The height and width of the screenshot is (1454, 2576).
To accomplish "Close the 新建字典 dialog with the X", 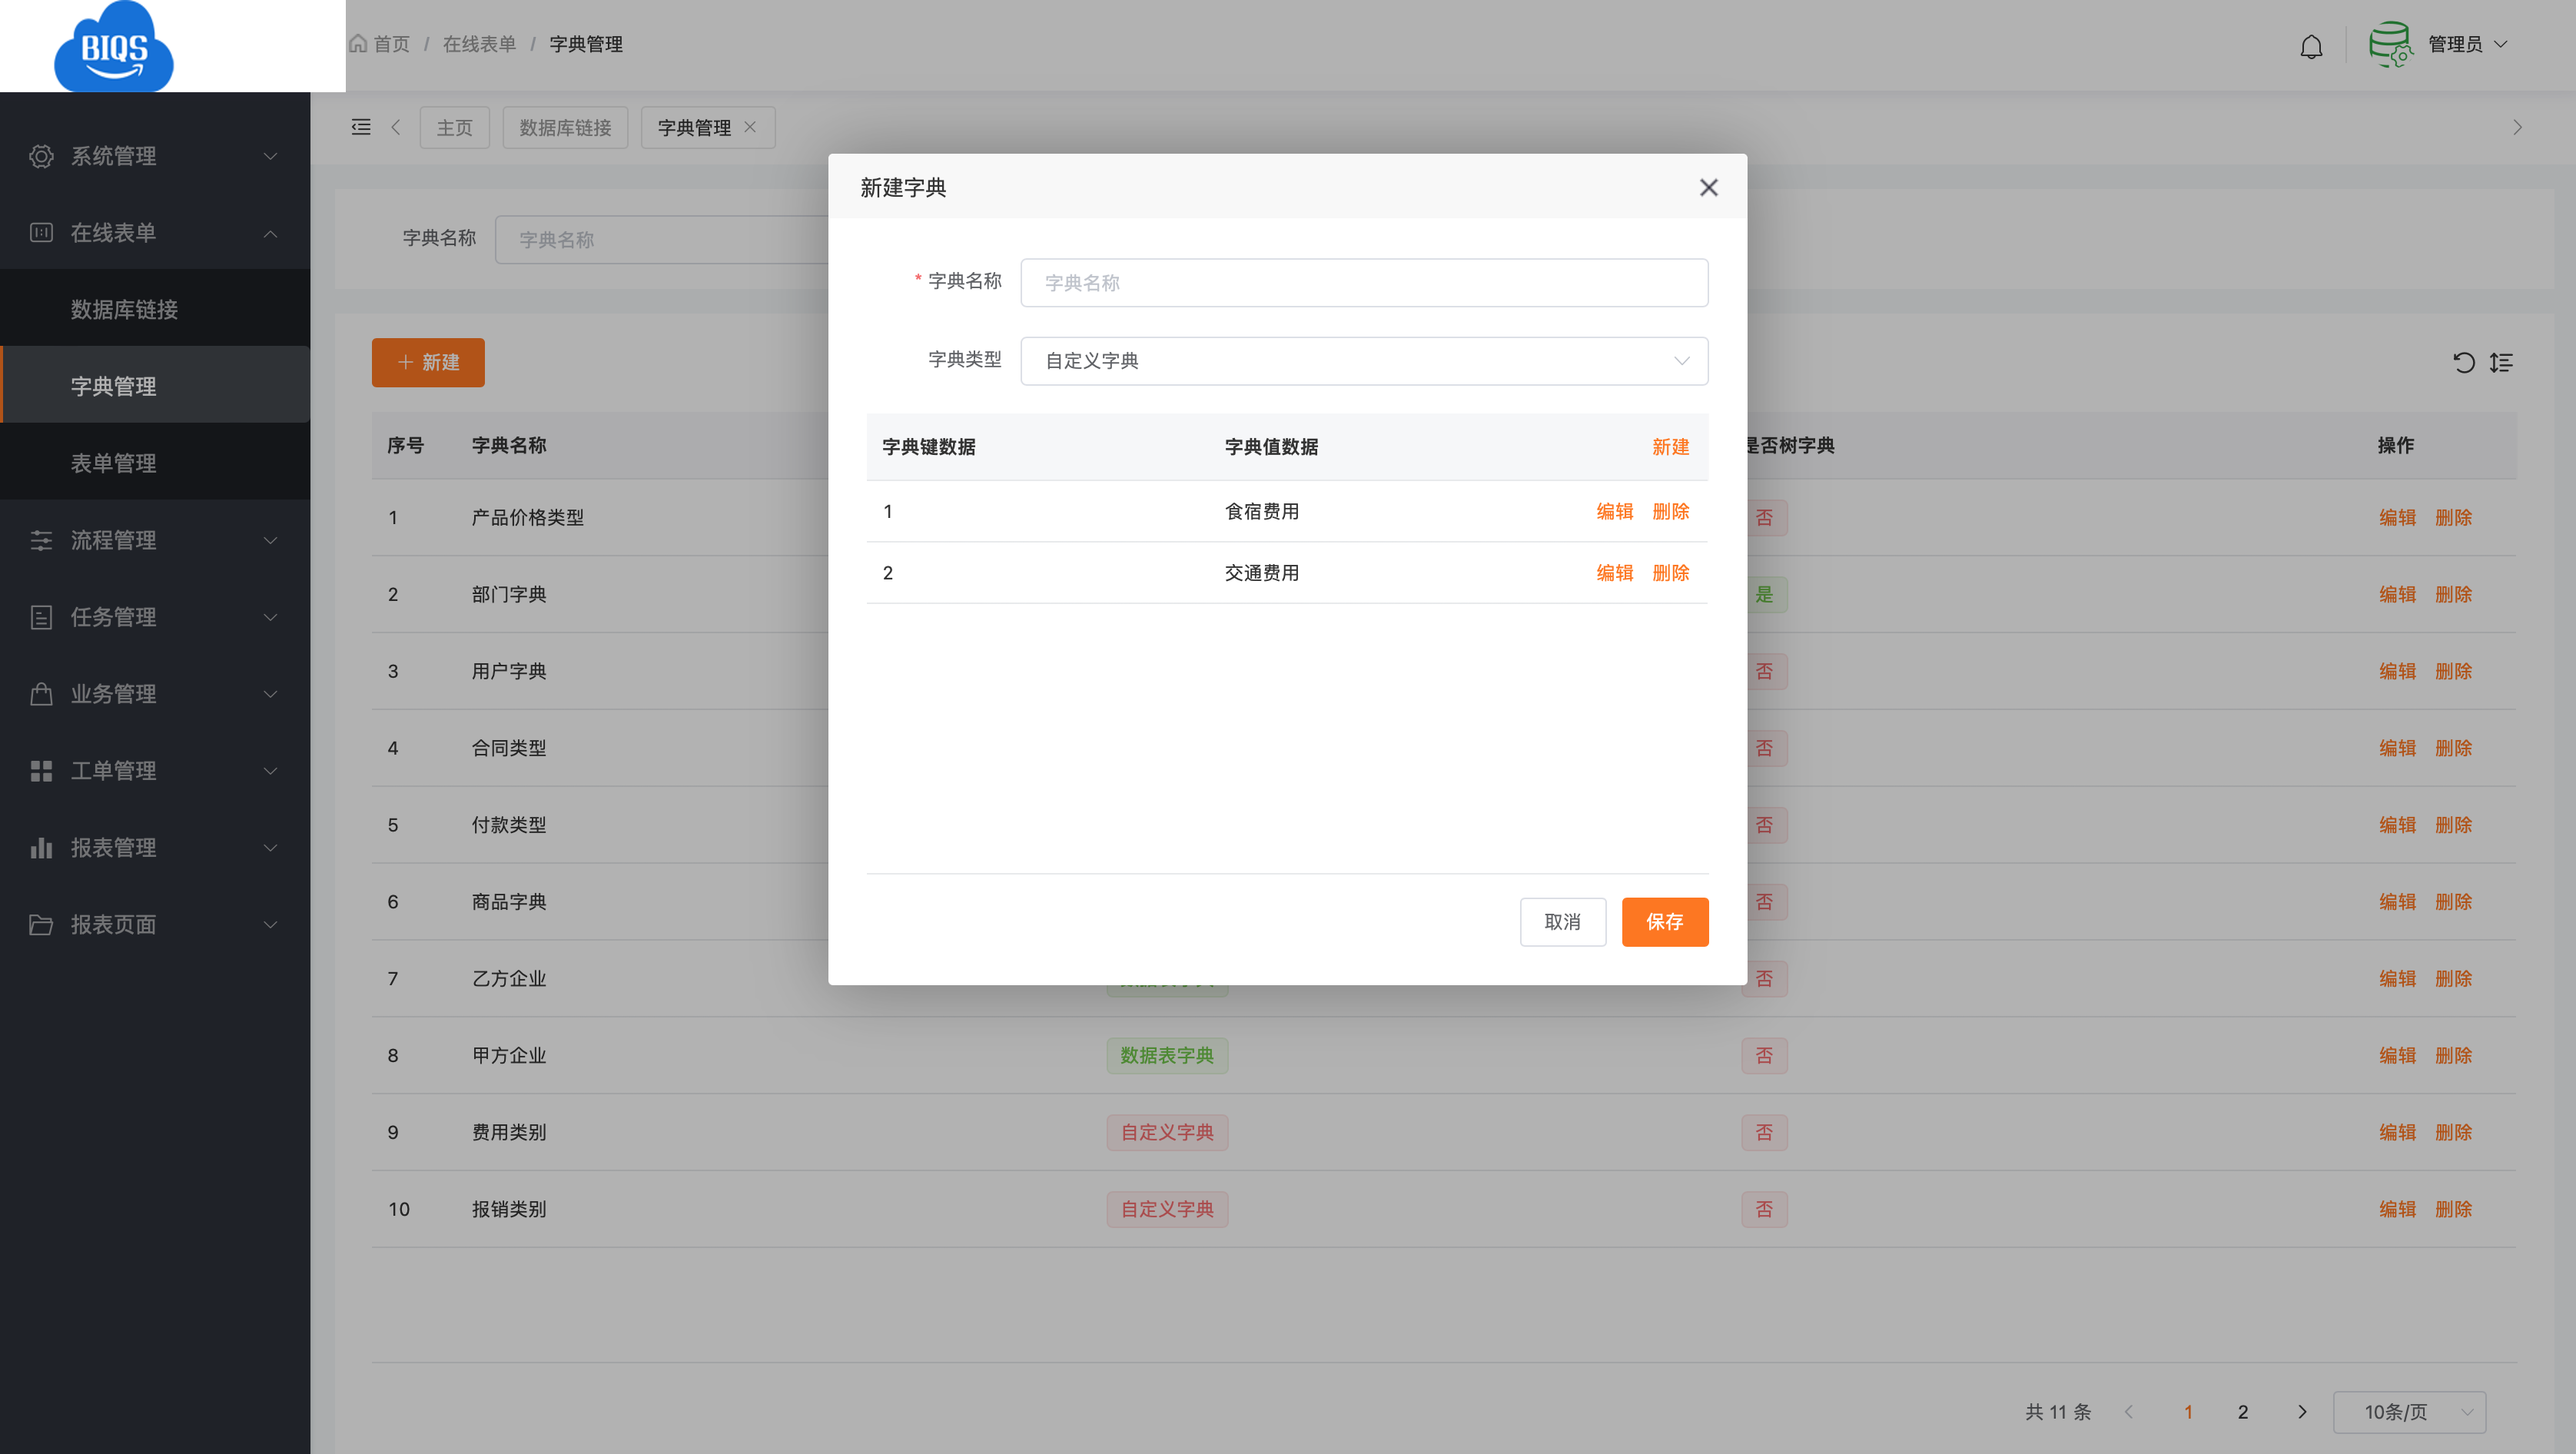I will click(1708, 188).
